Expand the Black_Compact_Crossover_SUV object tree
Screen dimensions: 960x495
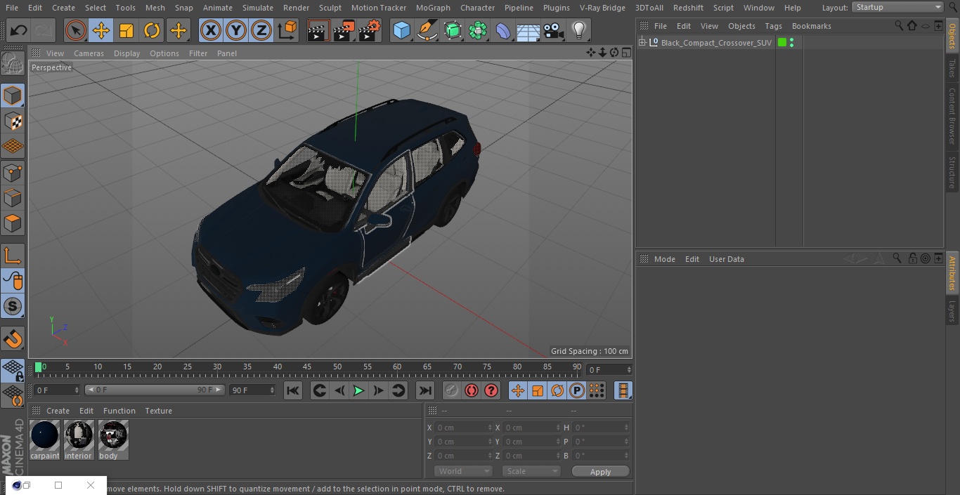tap(642, 43)
